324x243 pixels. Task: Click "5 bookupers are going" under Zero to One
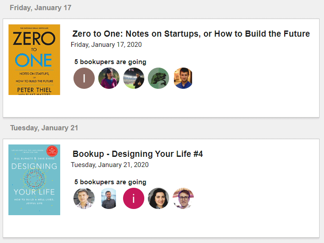110,62
